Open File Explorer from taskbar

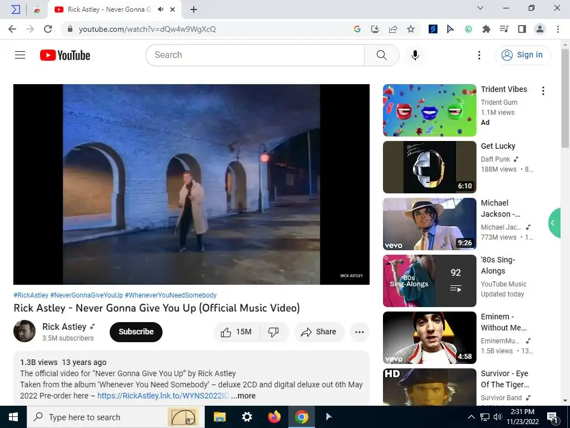(x=219, y=417)
